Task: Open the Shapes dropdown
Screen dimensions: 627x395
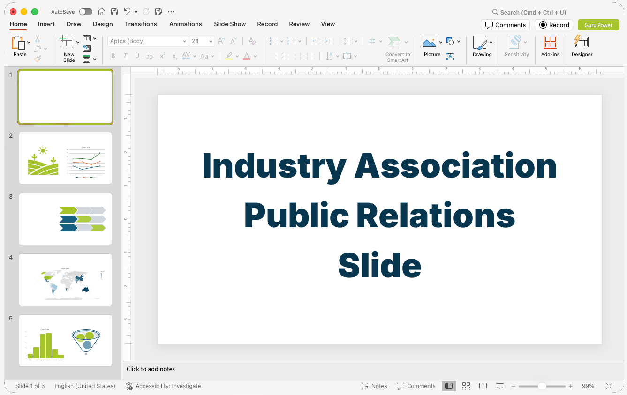Action: click(x=453, y=41)
